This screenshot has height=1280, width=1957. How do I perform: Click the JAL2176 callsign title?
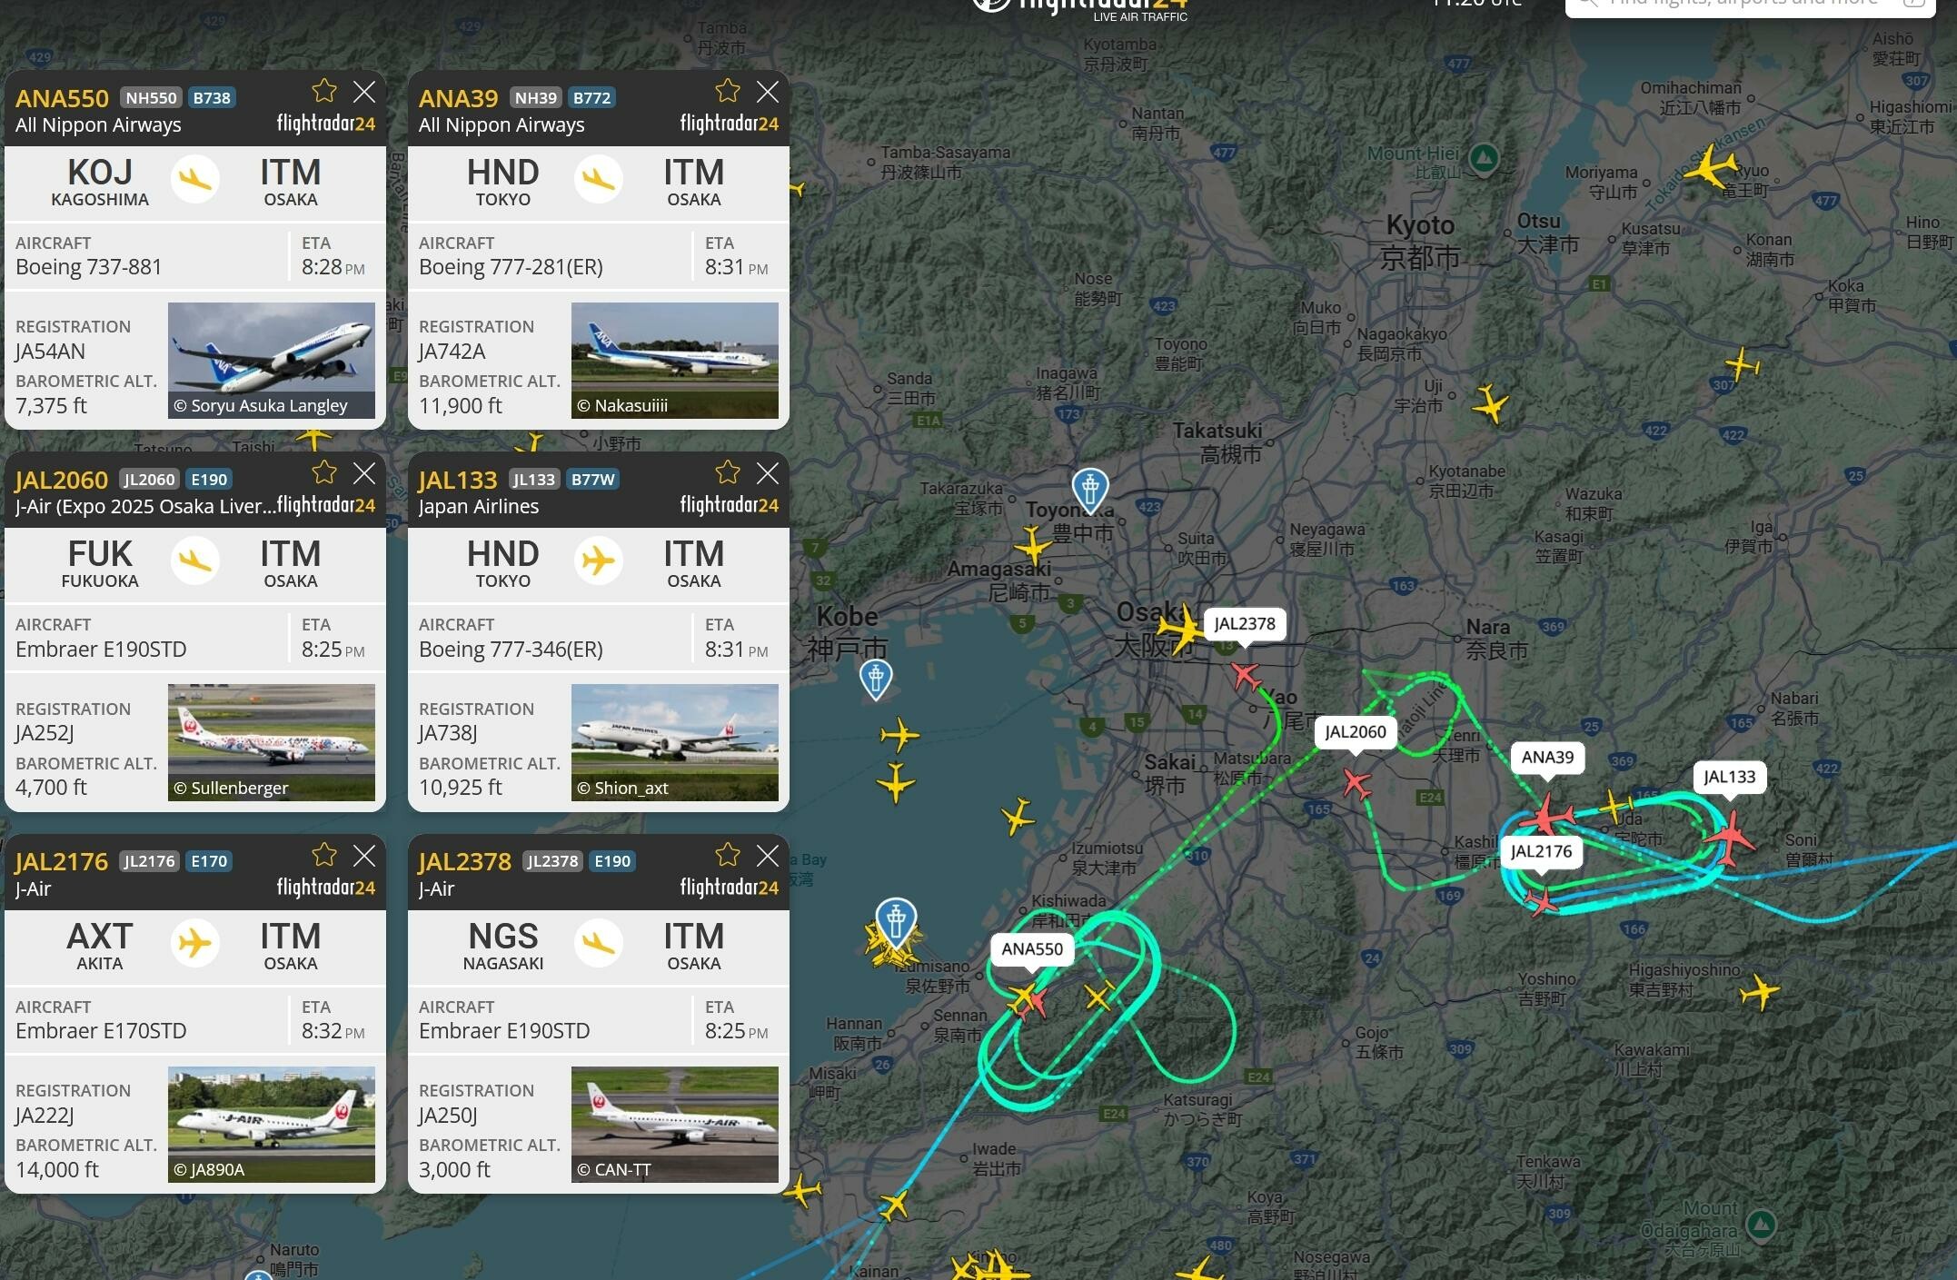click(x=62, y=861)
